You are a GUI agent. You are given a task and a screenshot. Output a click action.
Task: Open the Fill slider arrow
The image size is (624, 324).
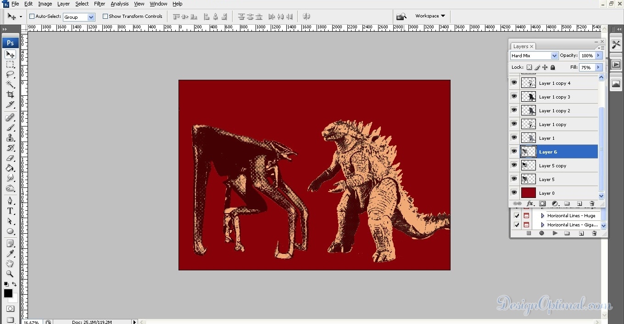pos(598,67)
